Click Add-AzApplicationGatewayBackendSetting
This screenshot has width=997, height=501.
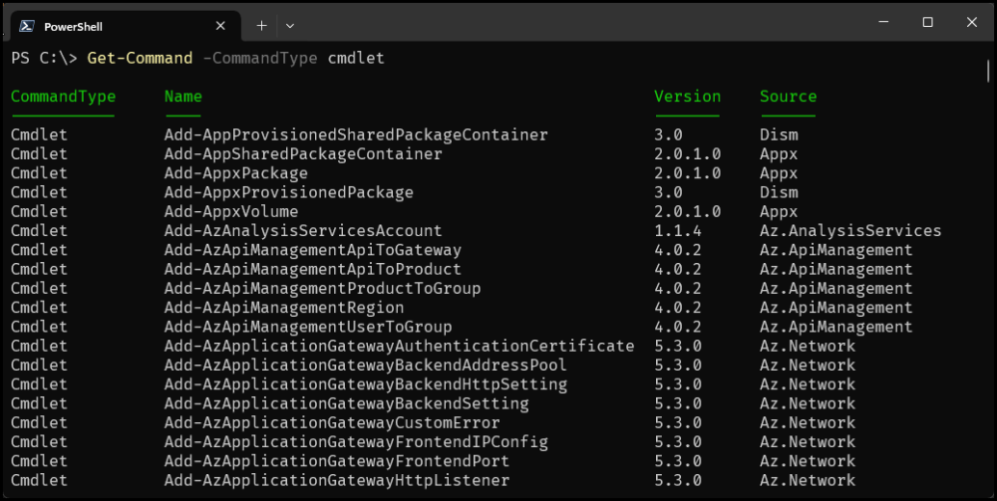pyautogui.click(x=347, y=403)
